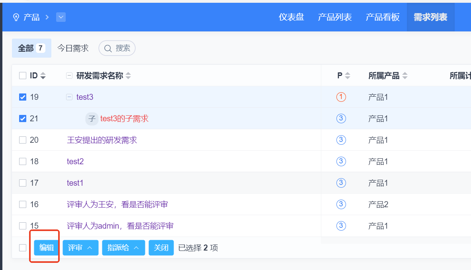Click the priority 1 badge for test3
Viewport: 471px width, 270px height.
point(341,97)
